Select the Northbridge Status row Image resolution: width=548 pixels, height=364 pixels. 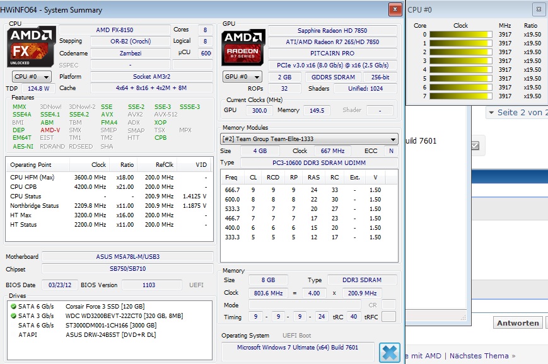click(x=109, y=205)
